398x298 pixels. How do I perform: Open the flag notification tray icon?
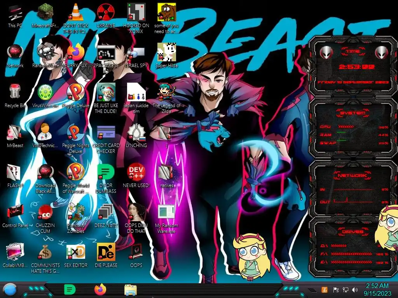click(335, 290)
